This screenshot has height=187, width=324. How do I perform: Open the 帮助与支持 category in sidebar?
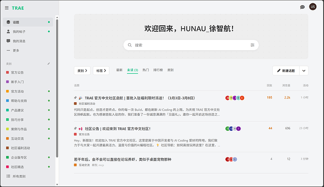[28, 101]
